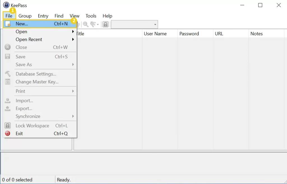Click the Notes column header
Viewport: 287px width, 184px height.
click(x=267, y=34)
